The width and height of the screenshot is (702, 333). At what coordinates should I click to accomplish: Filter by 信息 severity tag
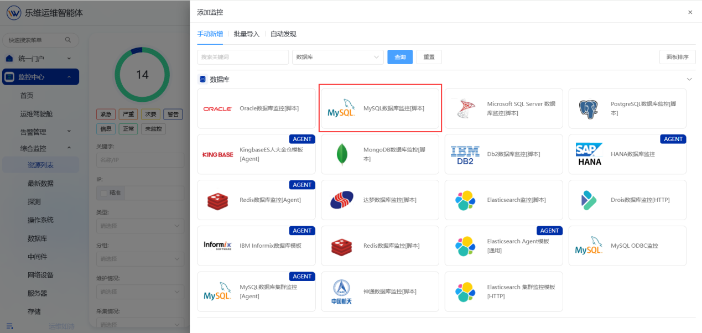pos(106,128)
